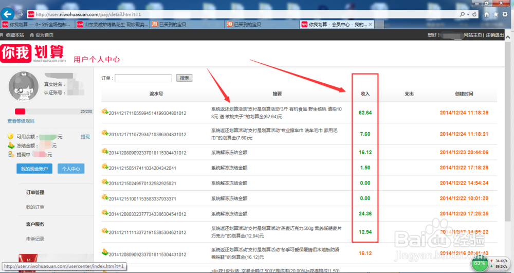The width and height of the screenshot is (514, 273).
Task: Open the address bar dropdown arrow
Action: click(468, 14)
